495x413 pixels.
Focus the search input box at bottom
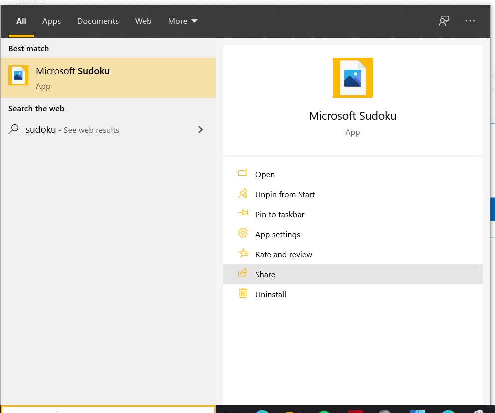(x=108, y=409)
